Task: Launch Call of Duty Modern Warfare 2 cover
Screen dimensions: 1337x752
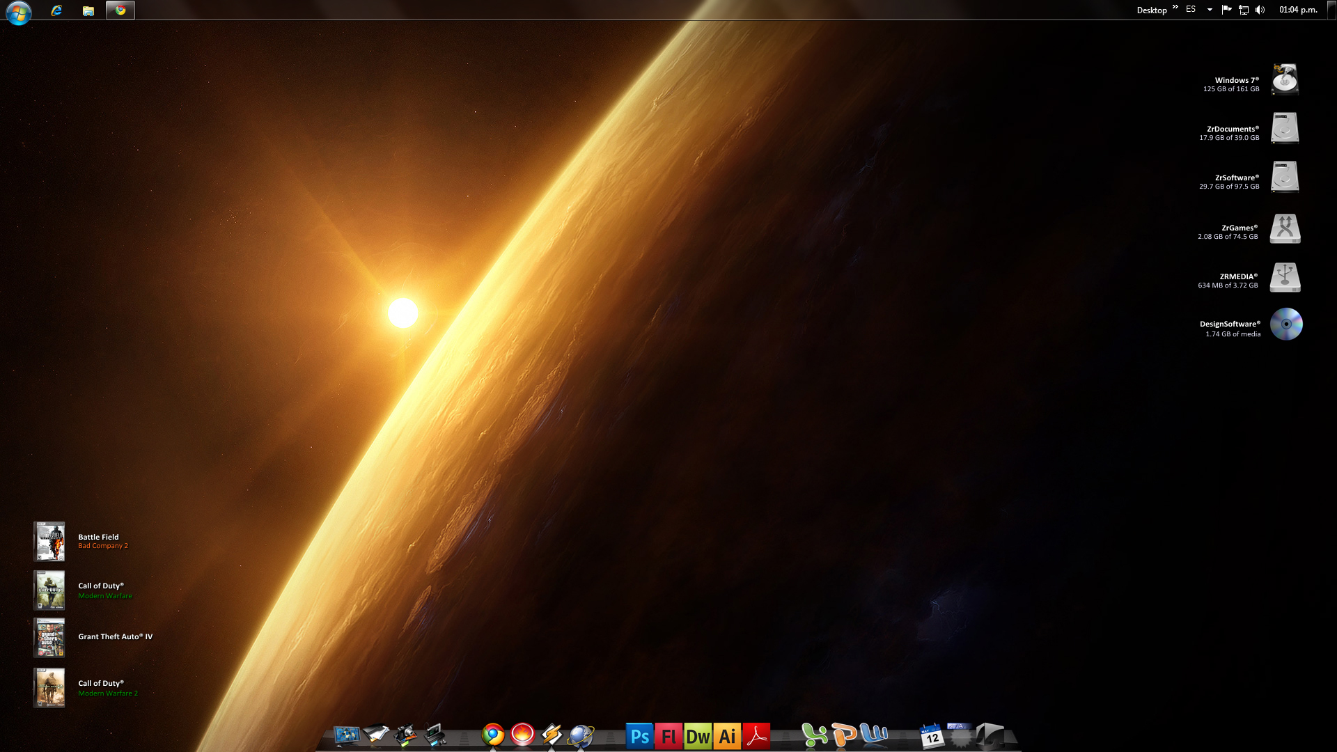Action: tap(49, 688)
